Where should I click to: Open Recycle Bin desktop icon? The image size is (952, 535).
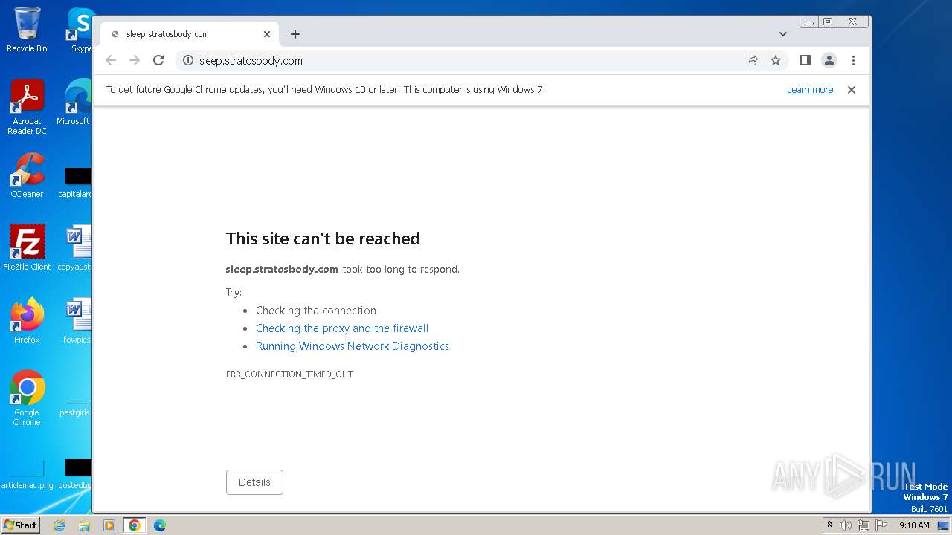coord(27,30)
